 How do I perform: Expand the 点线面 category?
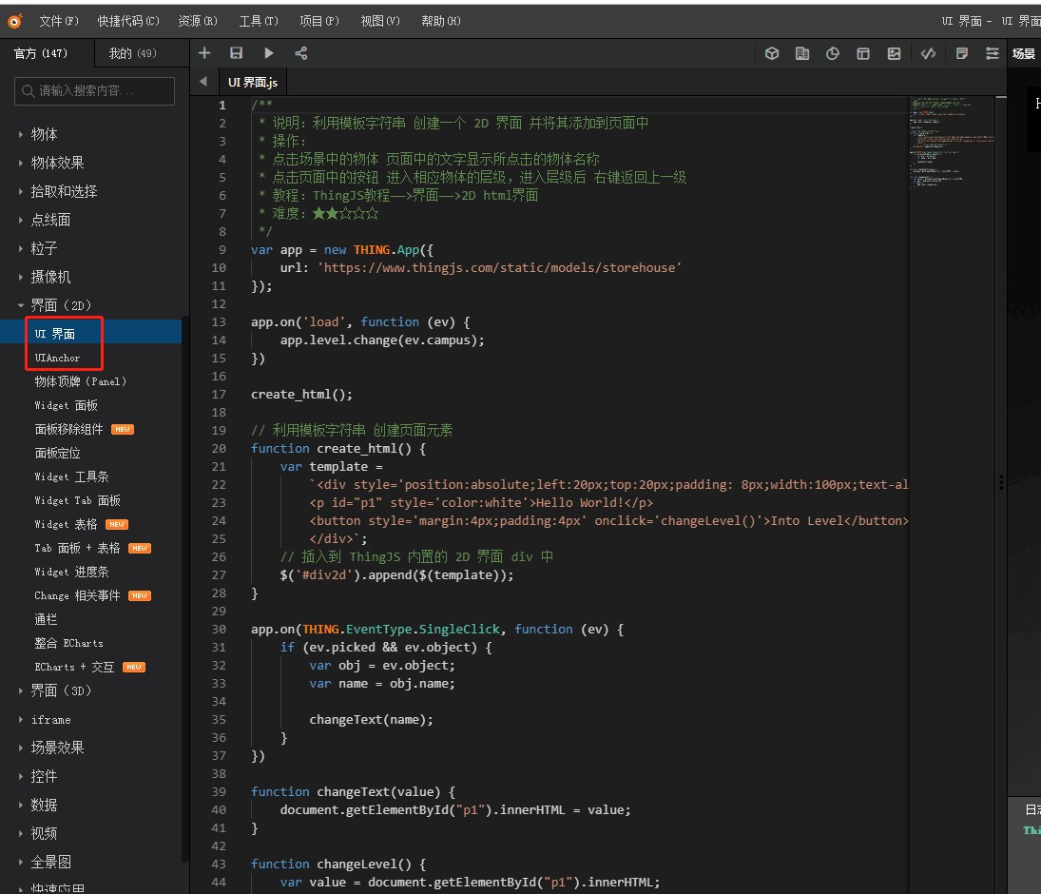click(x=50, y=220)
